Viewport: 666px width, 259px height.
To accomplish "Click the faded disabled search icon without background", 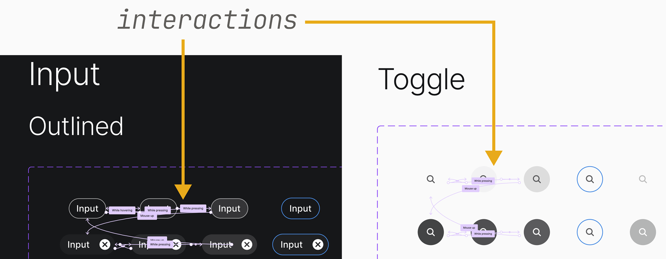I will point(643,179).
